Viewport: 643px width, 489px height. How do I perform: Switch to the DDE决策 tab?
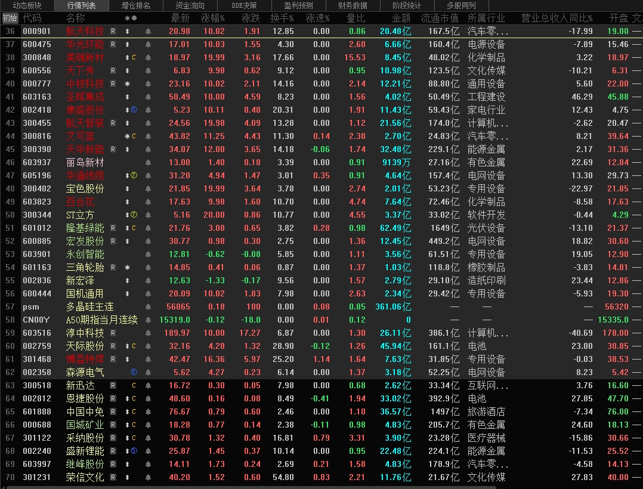point(244,6)
